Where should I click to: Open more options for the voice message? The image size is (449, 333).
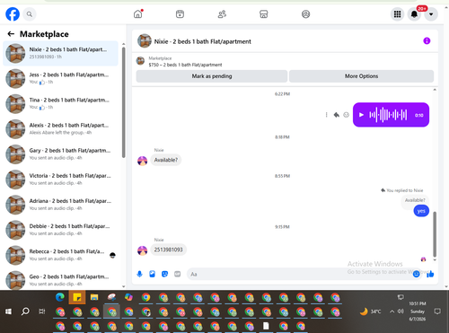(326, 115)
